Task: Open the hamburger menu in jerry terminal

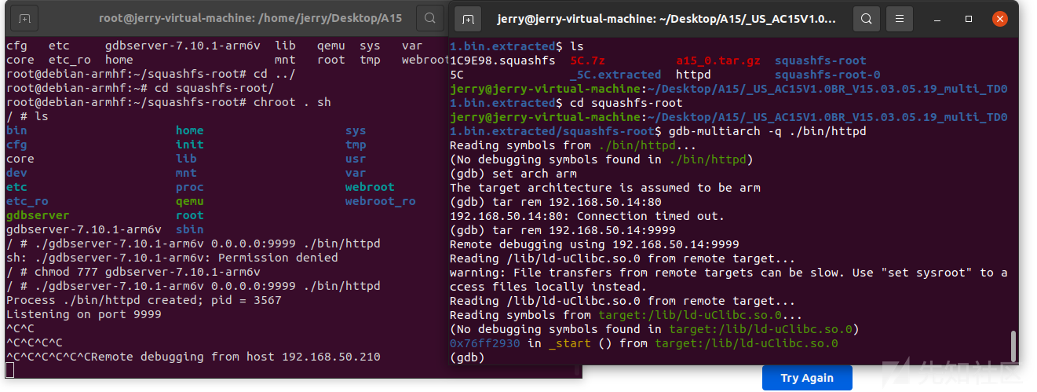Action: [x=900, y=18]
